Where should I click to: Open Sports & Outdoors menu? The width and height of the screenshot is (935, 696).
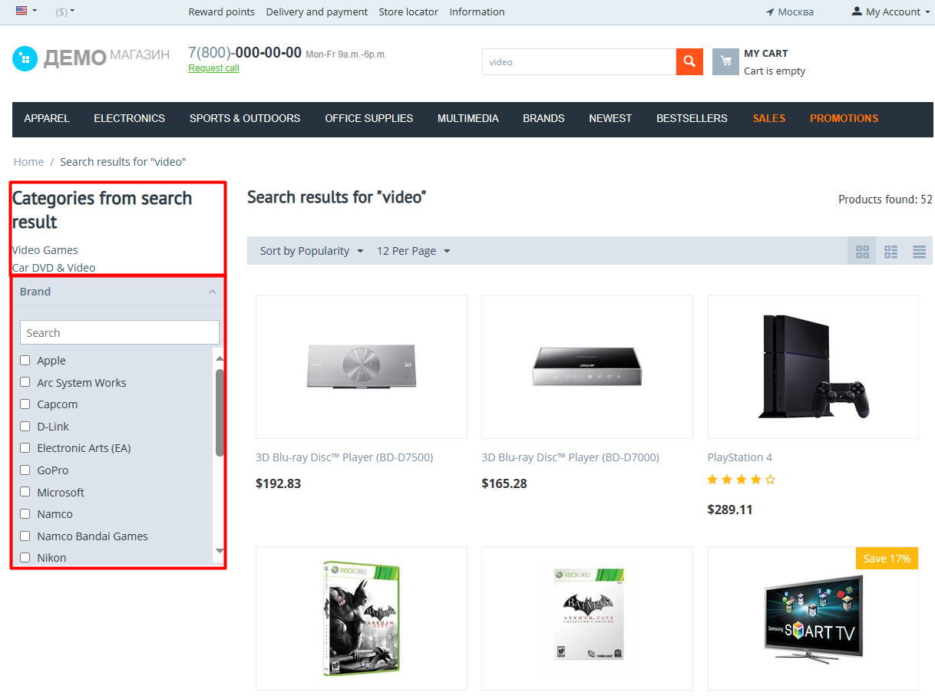(x=245, y=118)
